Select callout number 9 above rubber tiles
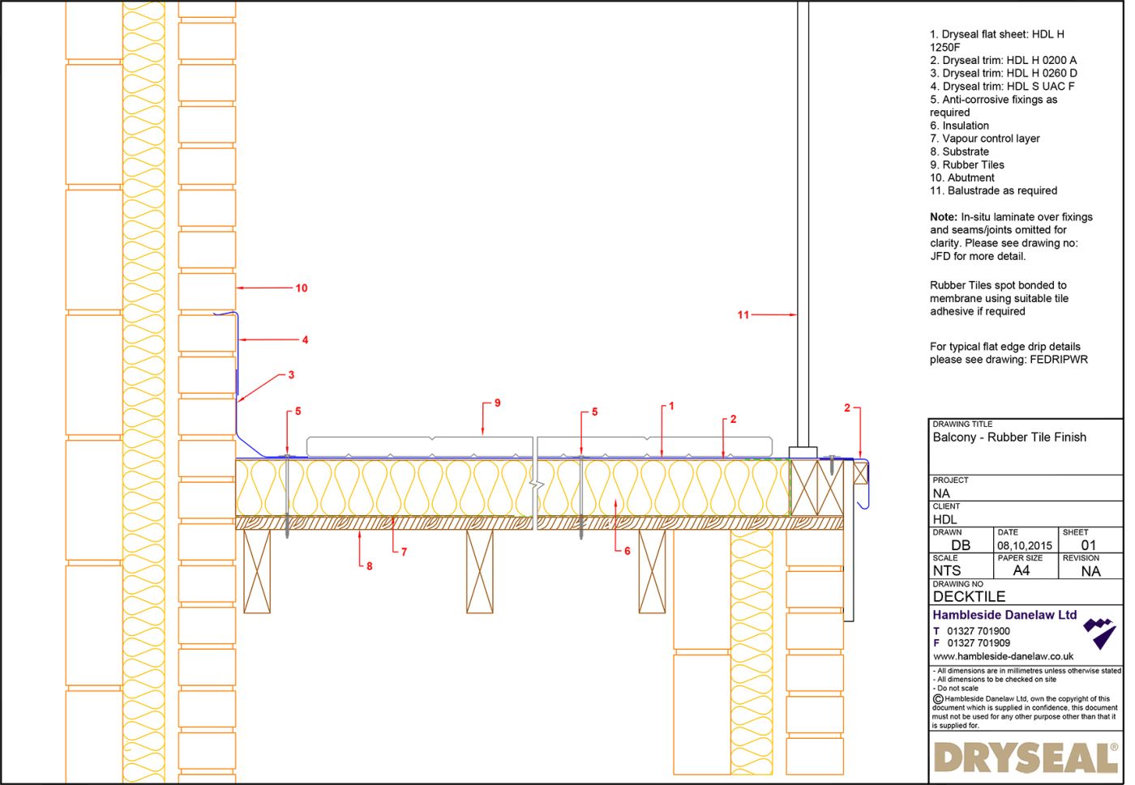This screenshot has width=1135, height=785. [x=497, y=403]
